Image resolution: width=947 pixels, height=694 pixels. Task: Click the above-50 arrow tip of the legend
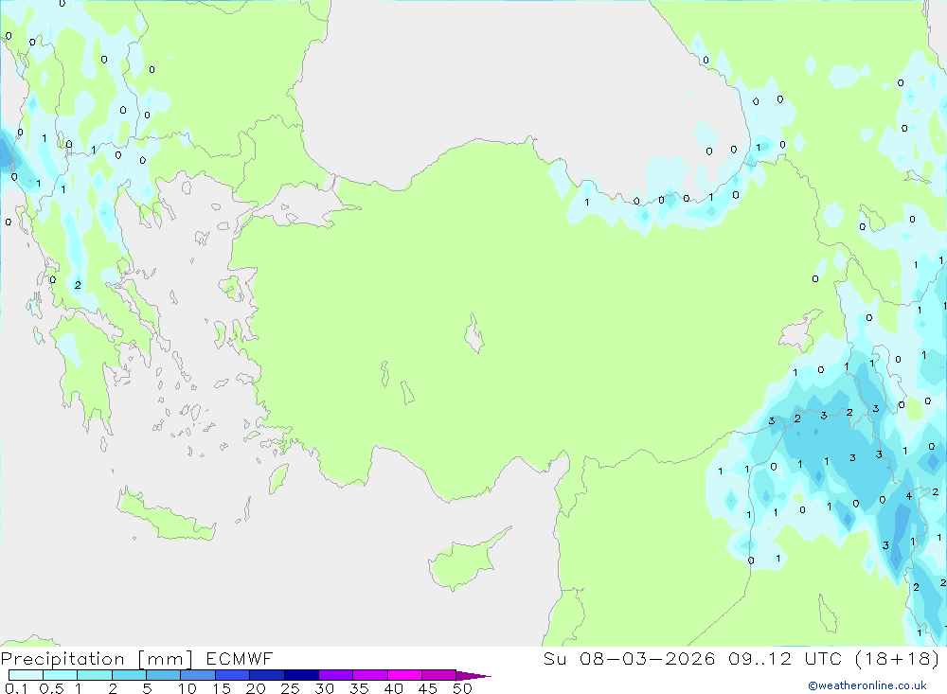(x=473, y=676)
